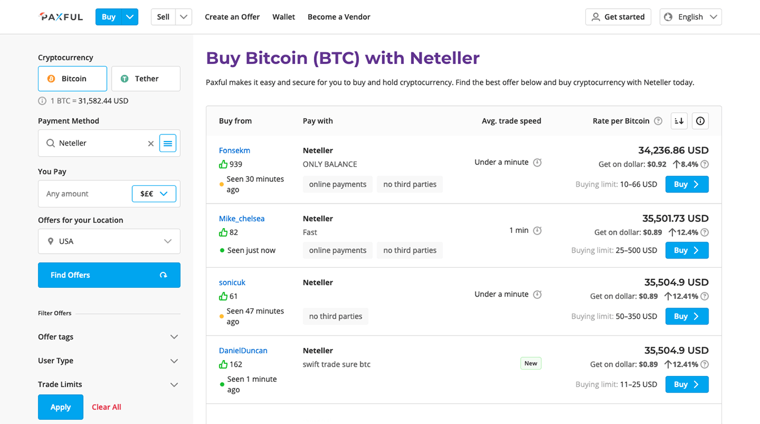Click thumbs-up icon for sonicuk
This screenshot has width=760, height=424.
223,296
